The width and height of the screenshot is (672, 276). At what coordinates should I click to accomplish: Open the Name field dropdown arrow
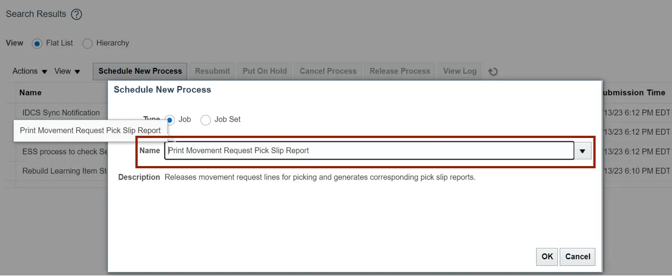click(583, 151)
